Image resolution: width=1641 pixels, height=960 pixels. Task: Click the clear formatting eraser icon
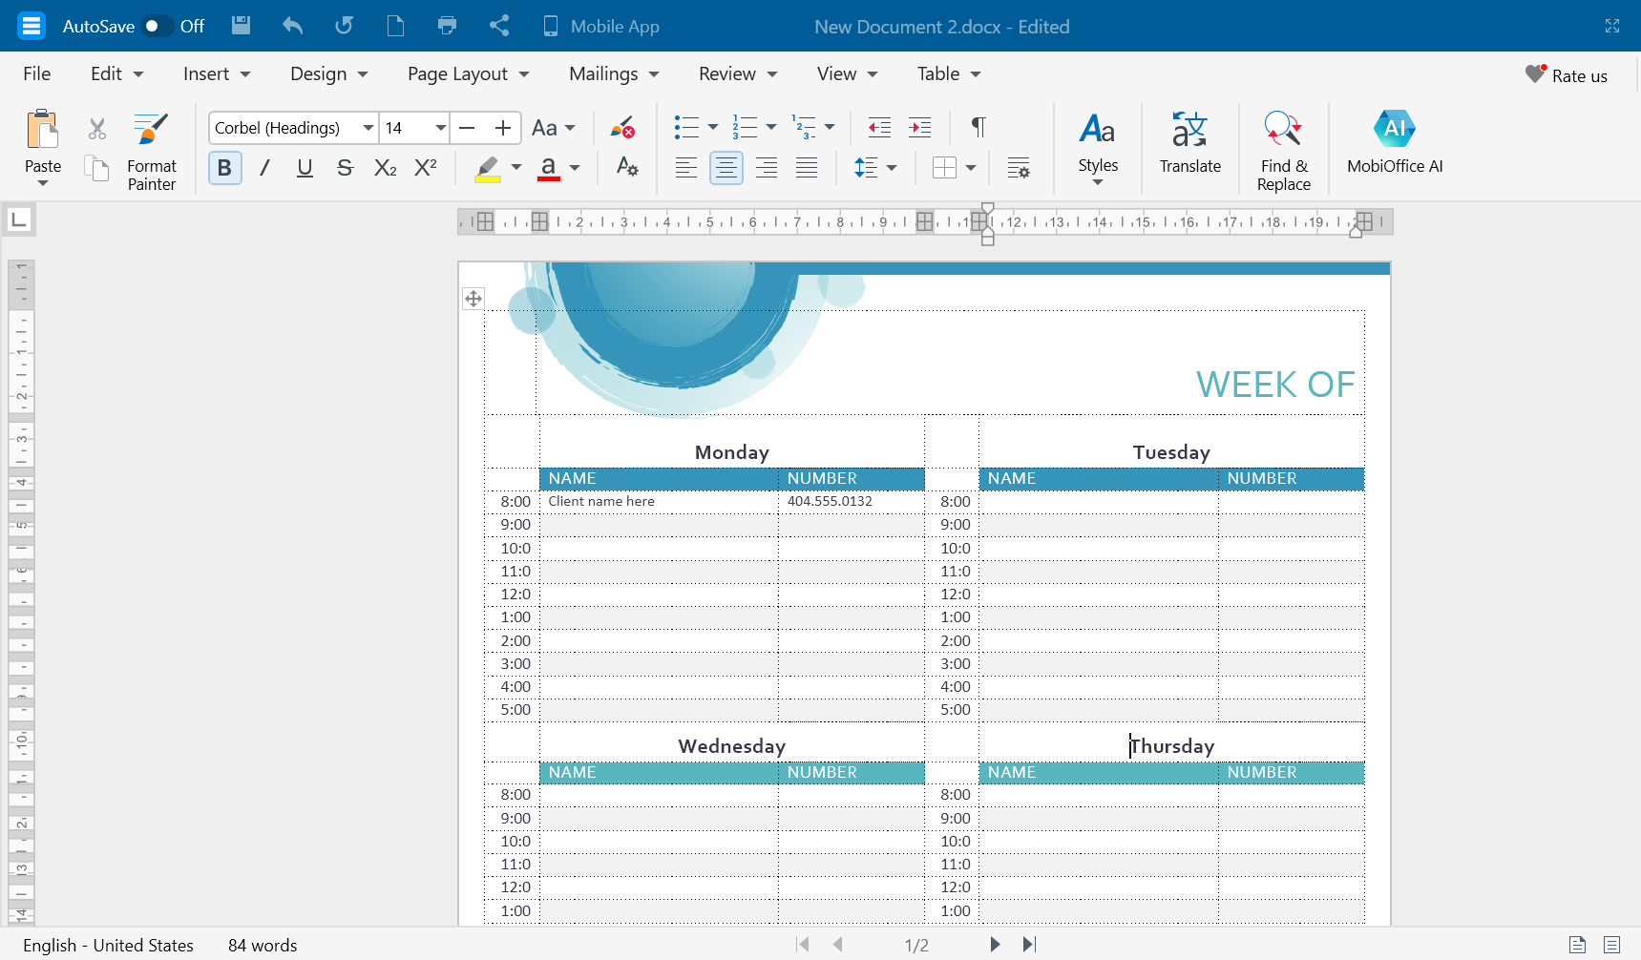[622, 128]
